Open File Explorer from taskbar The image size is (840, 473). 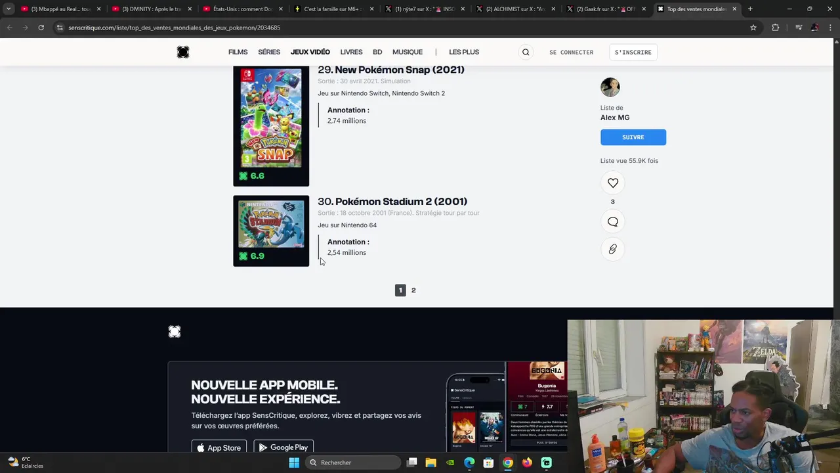(431, 462)
